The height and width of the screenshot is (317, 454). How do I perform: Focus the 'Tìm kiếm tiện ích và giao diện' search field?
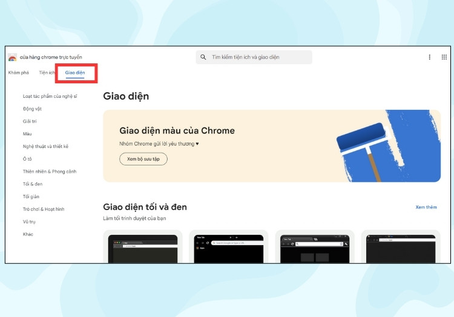pos(254,57)
